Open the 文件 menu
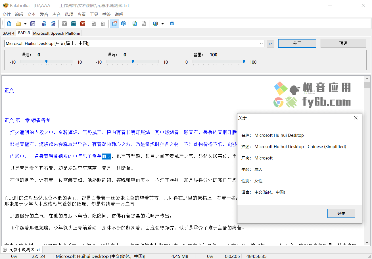This screenshot has width=372, height=259. pos(7,14)
